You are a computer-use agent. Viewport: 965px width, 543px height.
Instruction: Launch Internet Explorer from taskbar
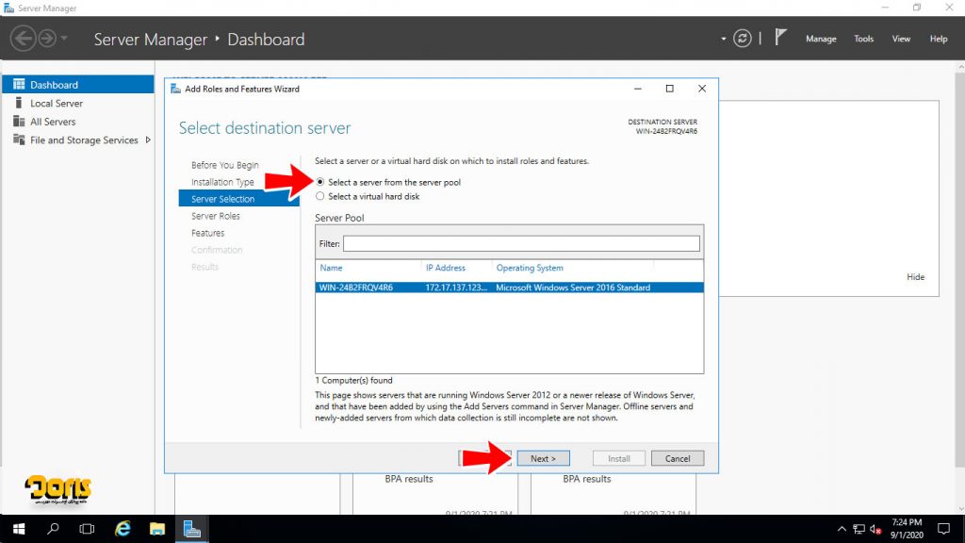pos(123,529)
